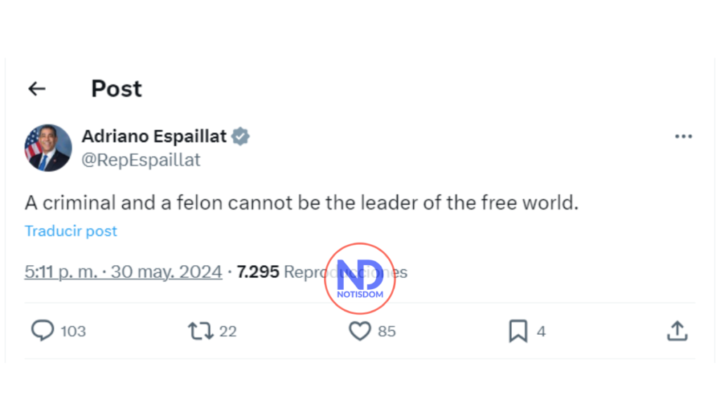
Task: Click the reply speech bubble icon
Action: tap(43, 331)
